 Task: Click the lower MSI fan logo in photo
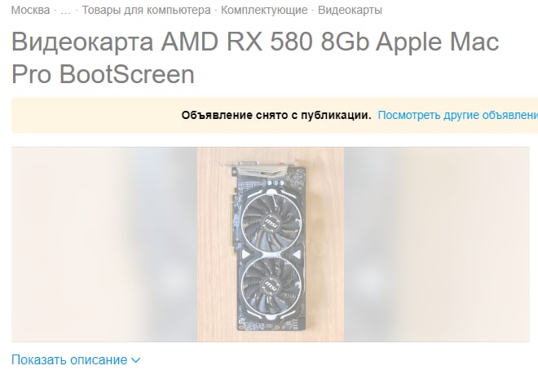(271, 285)
